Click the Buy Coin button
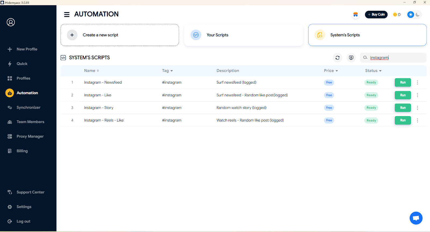430x232 pixels. [x=376, y=15]
